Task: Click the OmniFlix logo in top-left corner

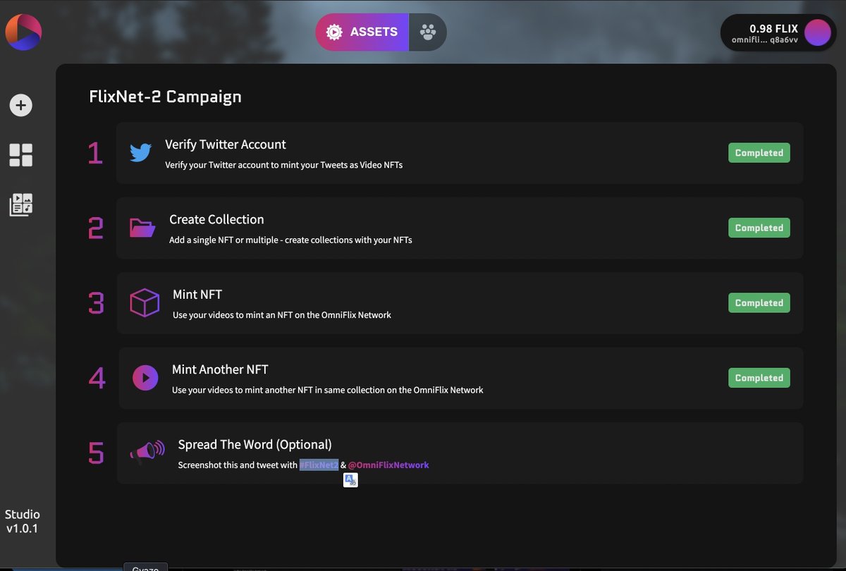Action: coord(23,32)
